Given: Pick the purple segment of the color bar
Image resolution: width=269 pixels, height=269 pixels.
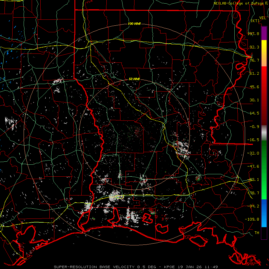Looking at the screenshot, I should (264, 33).
